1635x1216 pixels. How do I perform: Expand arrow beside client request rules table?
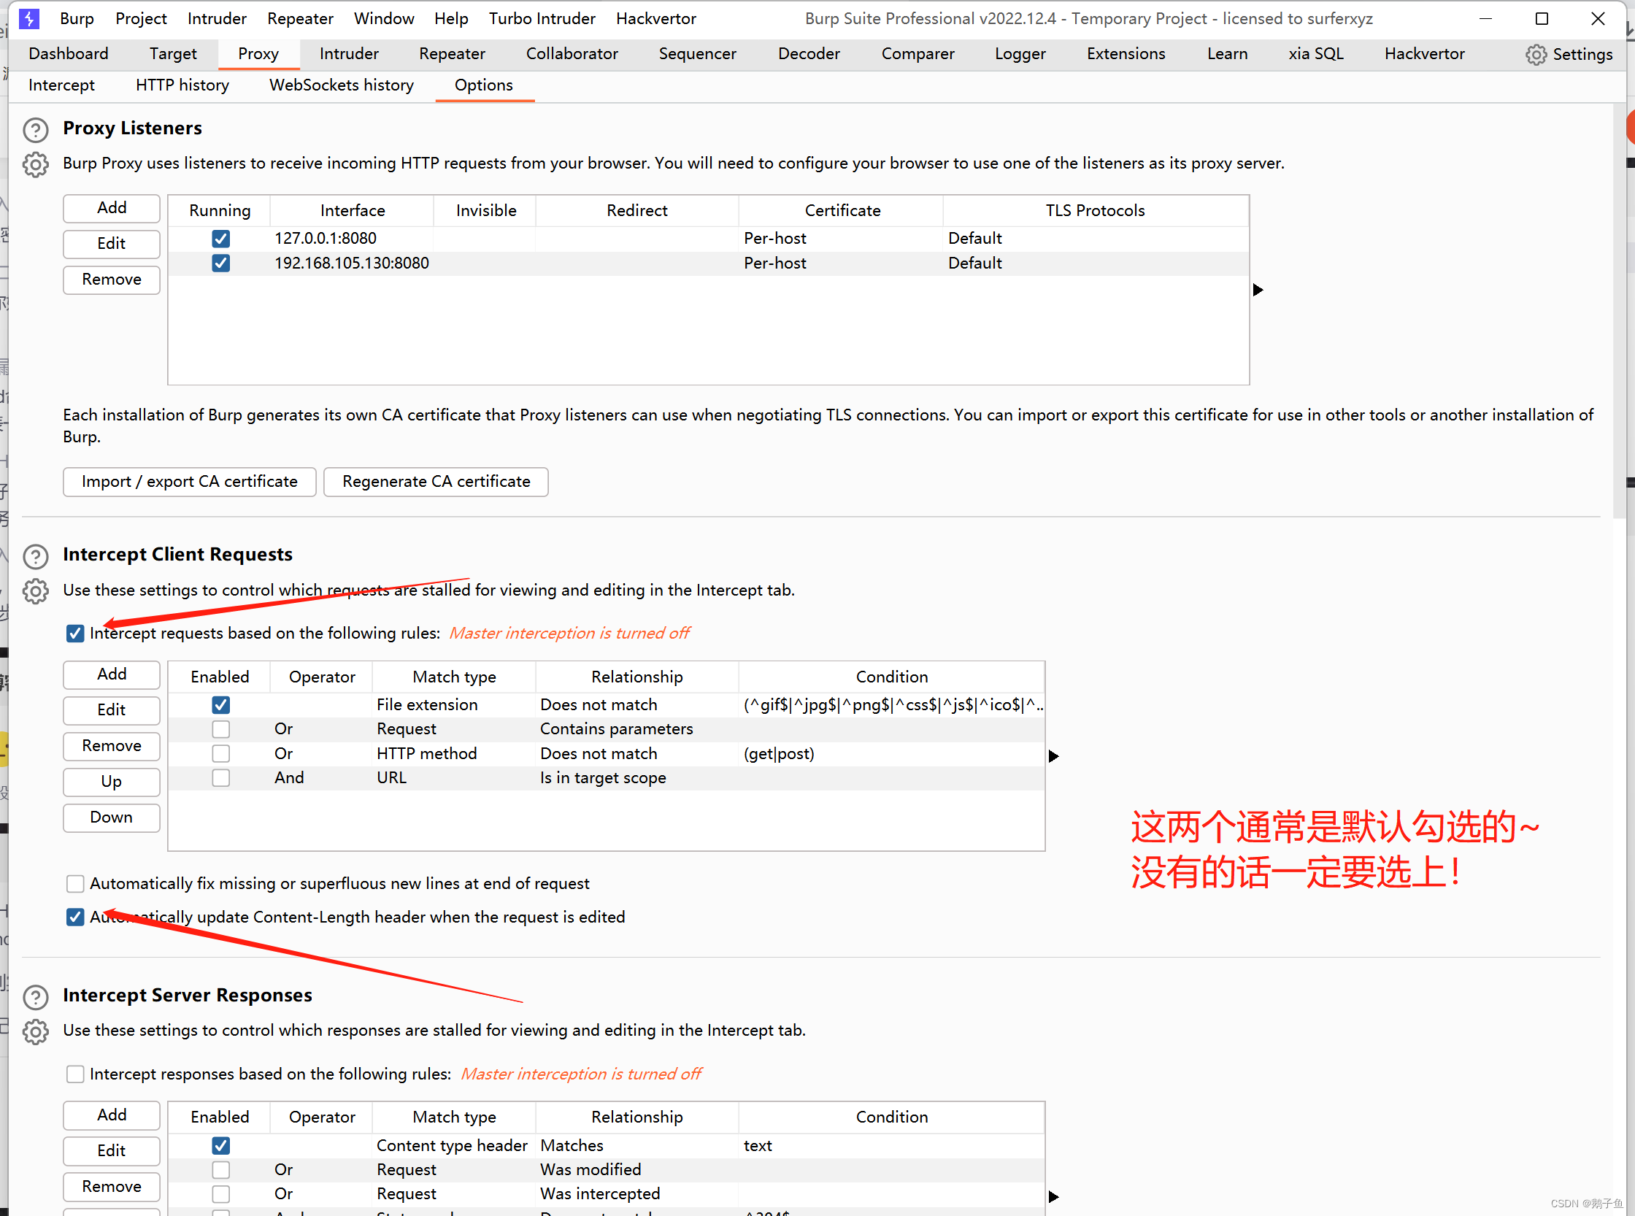pos(1053,756)
